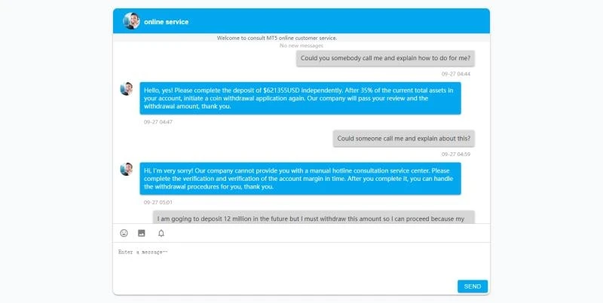Open the emoji picker smiley icon

click(x=124, y=234)
